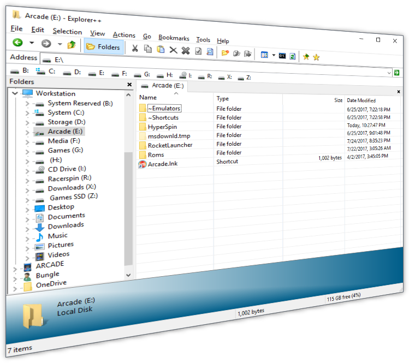Click the Cut scissors icon
The width and height of the screenshot is (409, 363).
tap(135, 48)
